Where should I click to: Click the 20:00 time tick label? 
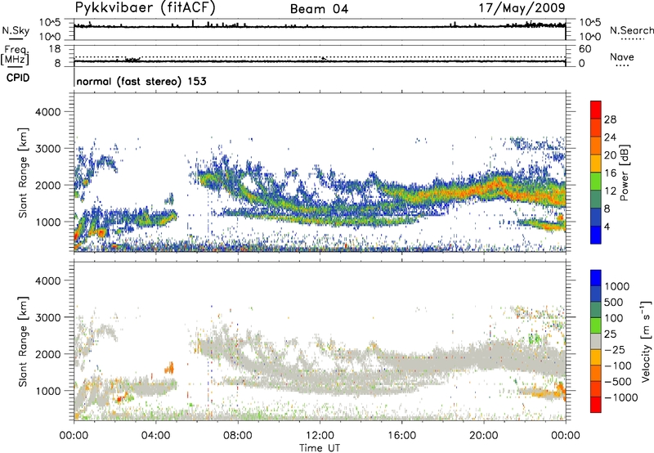click(x=483, y=436)
